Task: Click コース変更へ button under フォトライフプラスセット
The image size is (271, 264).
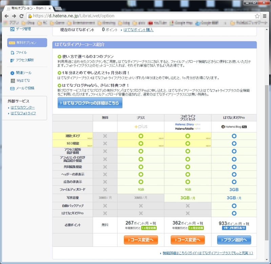Action: (x=188, y=240)
